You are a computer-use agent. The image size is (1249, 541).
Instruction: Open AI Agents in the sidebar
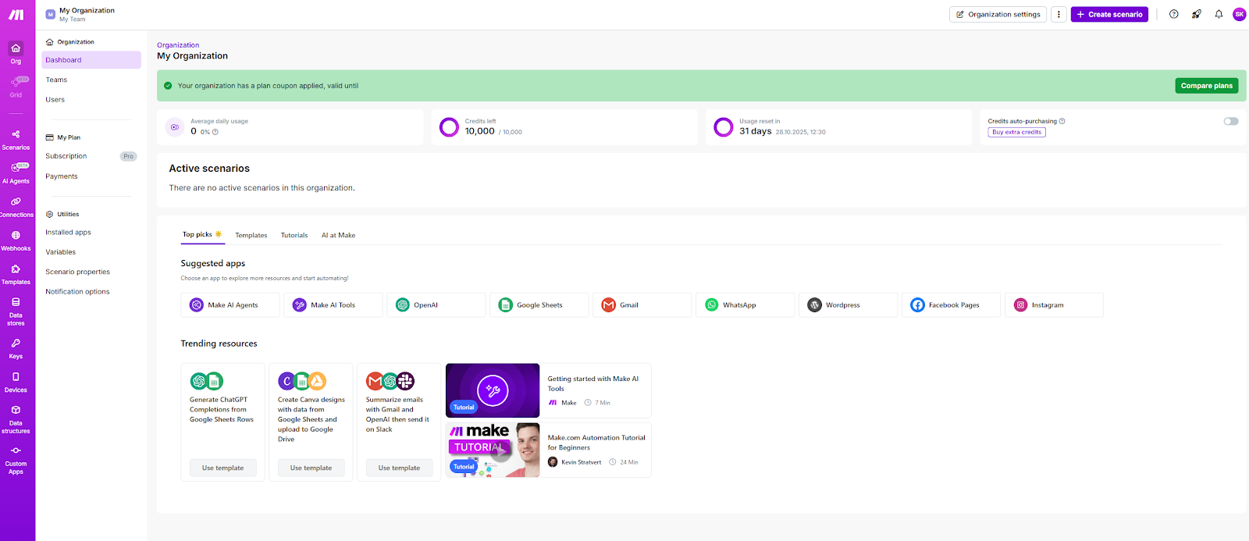coord(16,173)
